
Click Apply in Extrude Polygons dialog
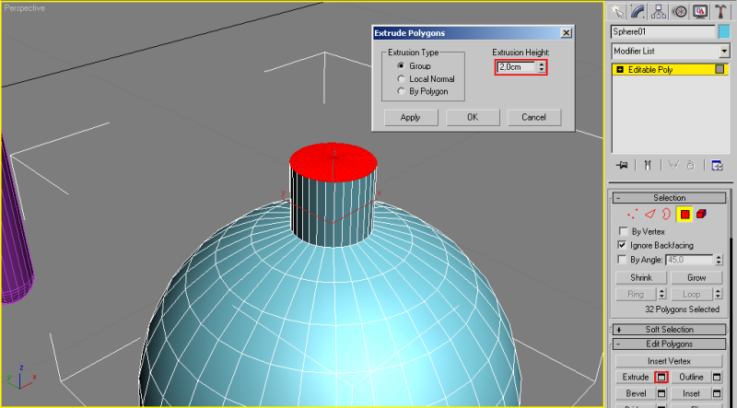click(411, 118)
